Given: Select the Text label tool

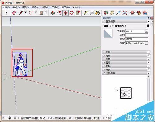Looking at the screenshot, I should [x=92, y=13].
